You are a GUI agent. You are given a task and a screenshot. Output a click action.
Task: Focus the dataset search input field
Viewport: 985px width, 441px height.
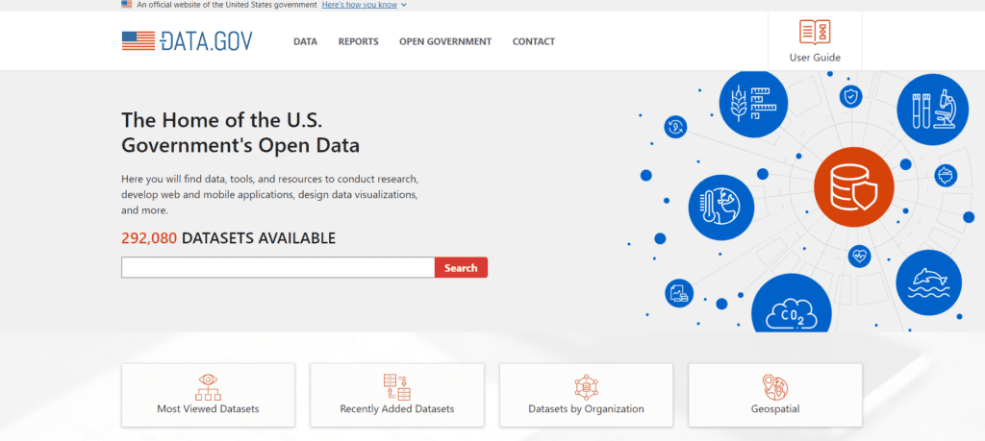(278, 267)
